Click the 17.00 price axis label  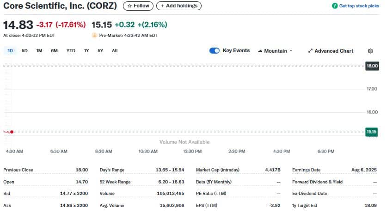(x=372, y=89)
